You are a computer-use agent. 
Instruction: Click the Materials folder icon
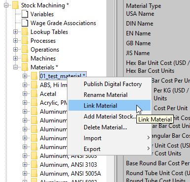25,67
